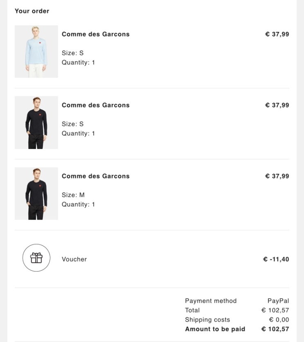Open the size M black shirt thumbnail
Viewport: 304px width, 342px height.
click(x=36, y=193)
